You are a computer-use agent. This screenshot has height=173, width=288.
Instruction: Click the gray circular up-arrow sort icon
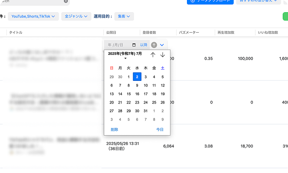pyautogui.click(x=154, y=45)
